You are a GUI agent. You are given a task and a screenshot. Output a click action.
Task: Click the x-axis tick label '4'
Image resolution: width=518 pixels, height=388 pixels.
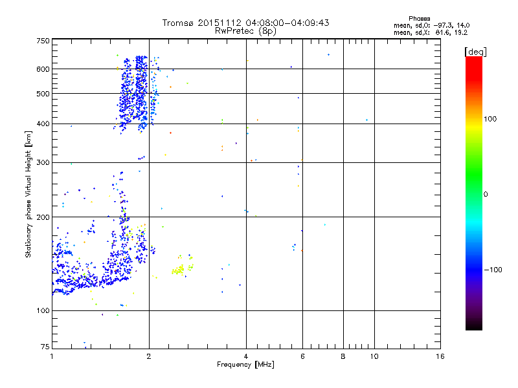[x=246, y=356]
